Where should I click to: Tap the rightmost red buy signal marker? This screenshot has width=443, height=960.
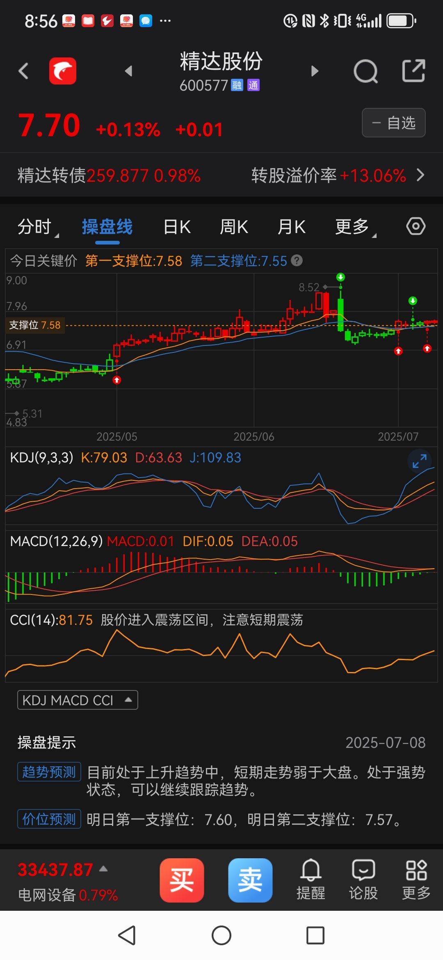pos(427,349)
